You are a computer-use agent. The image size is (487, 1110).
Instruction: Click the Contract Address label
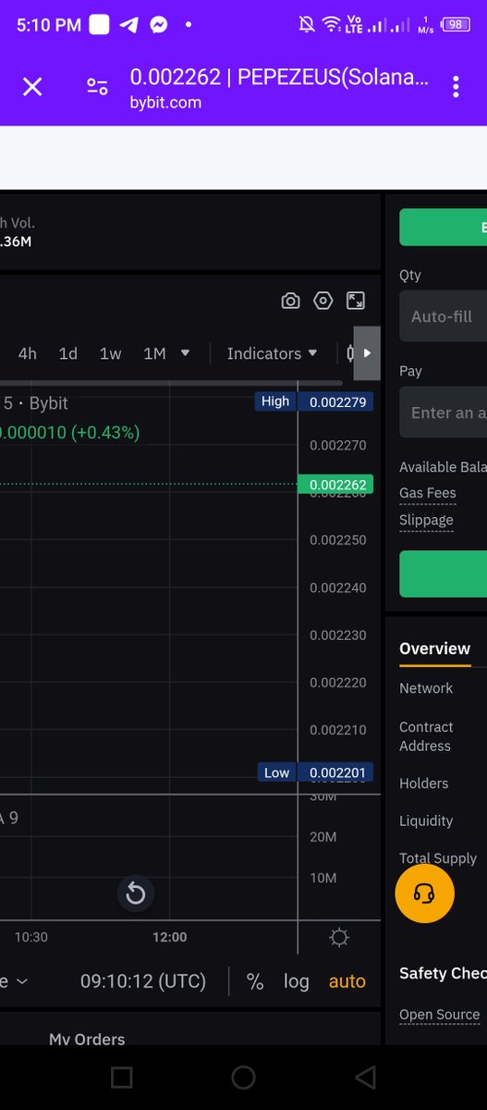(426, 736)
